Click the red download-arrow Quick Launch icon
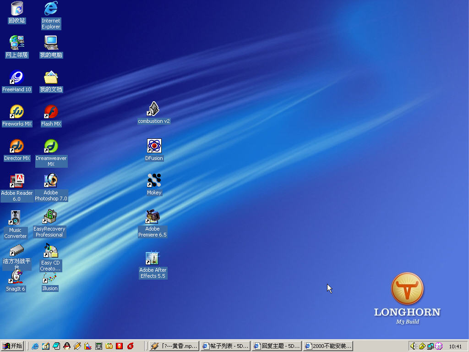Screen dimensions: 469x352 point(120,346)
